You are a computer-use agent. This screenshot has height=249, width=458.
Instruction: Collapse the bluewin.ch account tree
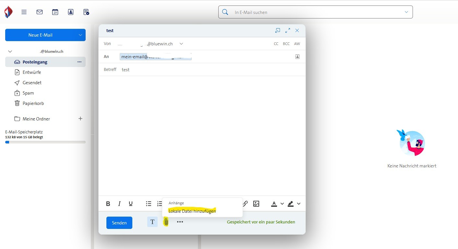coord(10,51)
